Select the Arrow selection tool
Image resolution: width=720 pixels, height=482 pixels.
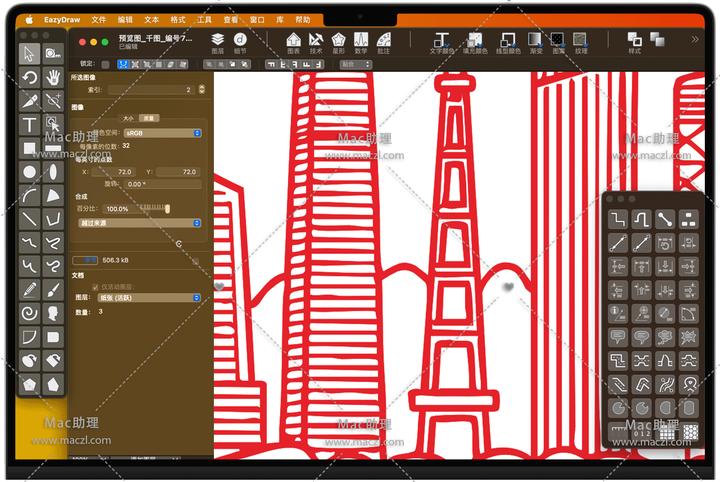pyautogui.click(x=29, y=54)
